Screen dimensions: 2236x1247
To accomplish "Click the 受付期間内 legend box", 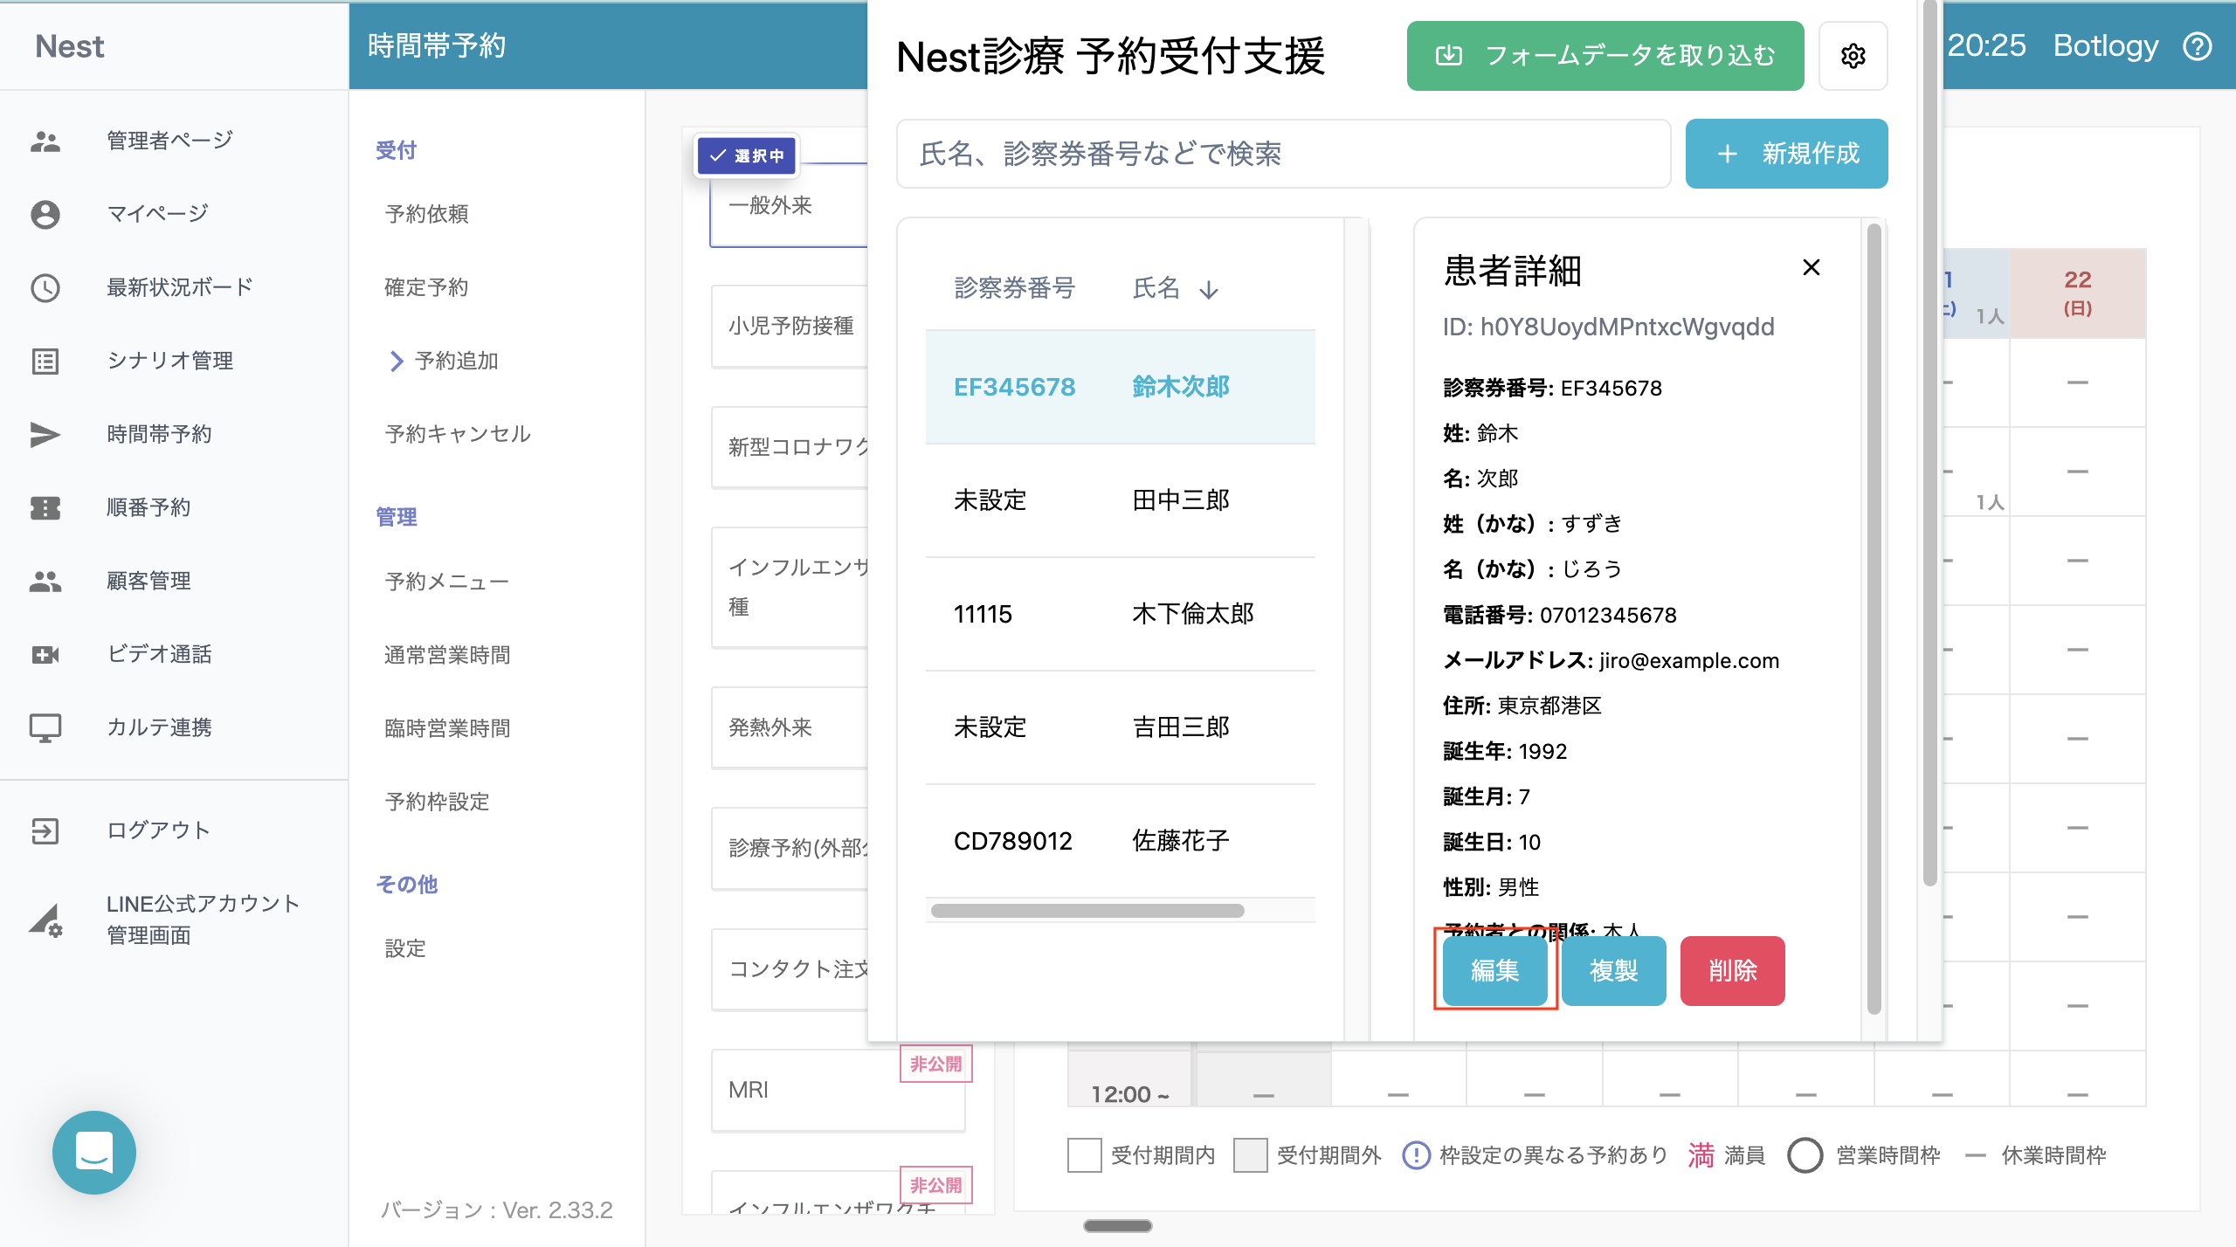I will click(x=1084, y=1155).
